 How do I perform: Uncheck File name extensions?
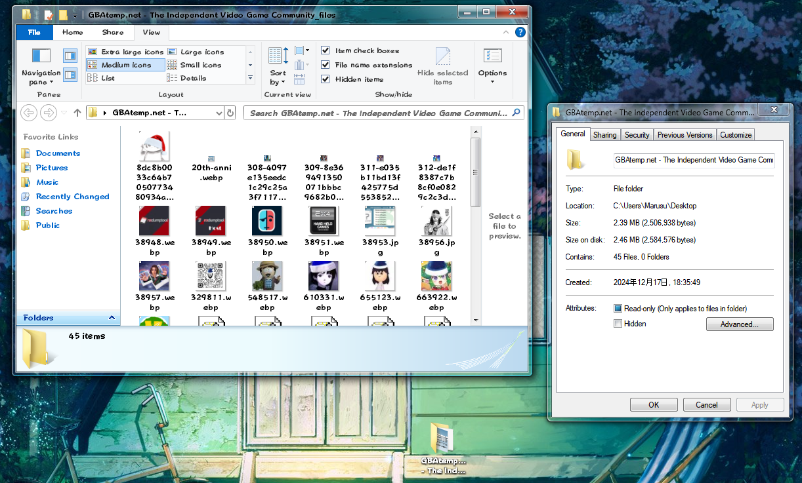(x=325, y=65)
